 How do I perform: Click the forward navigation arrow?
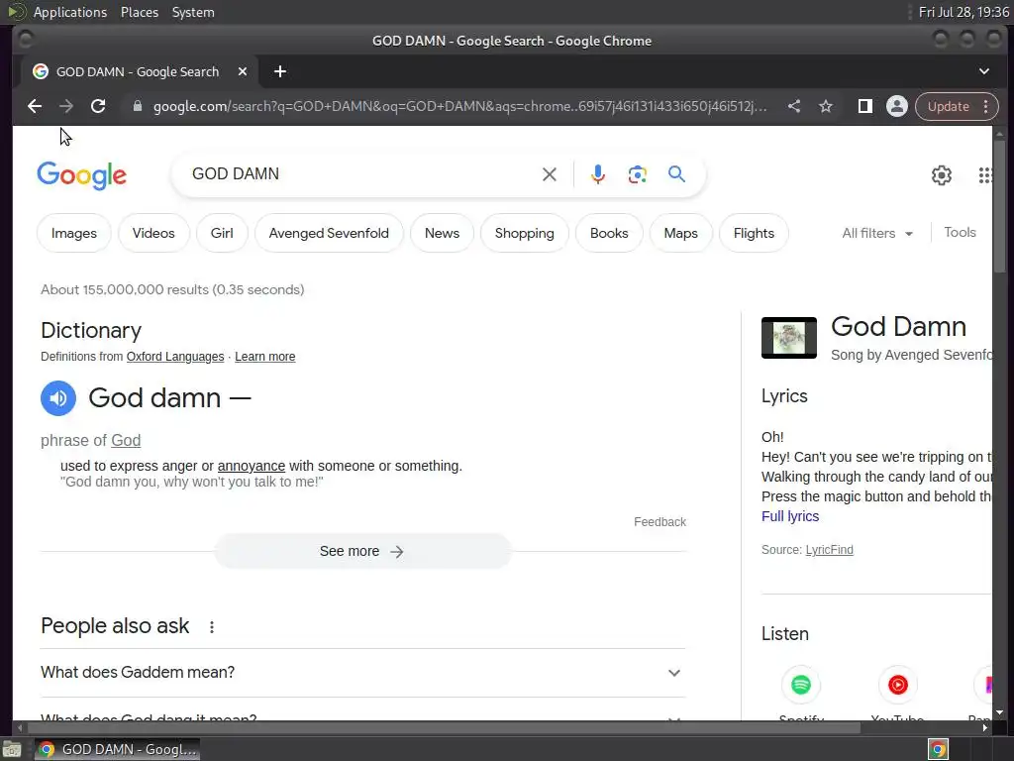tap(66, 106)
